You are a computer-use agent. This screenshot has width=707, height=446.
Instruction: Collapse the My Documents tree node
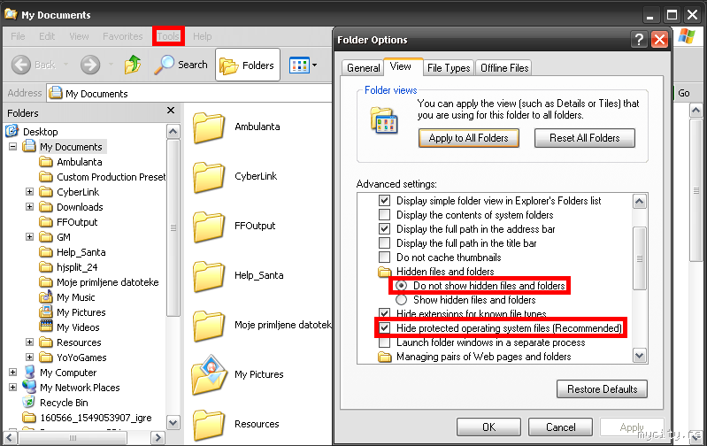pyautogui.click(x=12, y=147)
